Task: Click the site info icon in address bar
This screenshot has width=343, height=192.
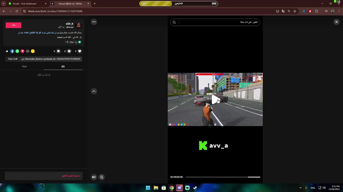Action: pos(24,11)
